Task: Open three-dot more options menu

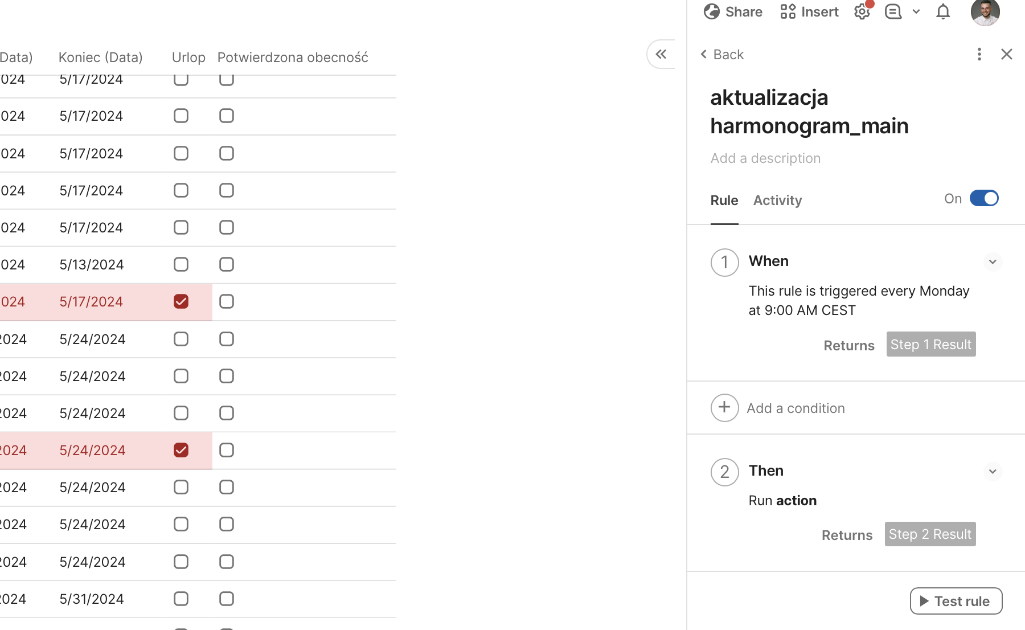Action: (979, 54)
